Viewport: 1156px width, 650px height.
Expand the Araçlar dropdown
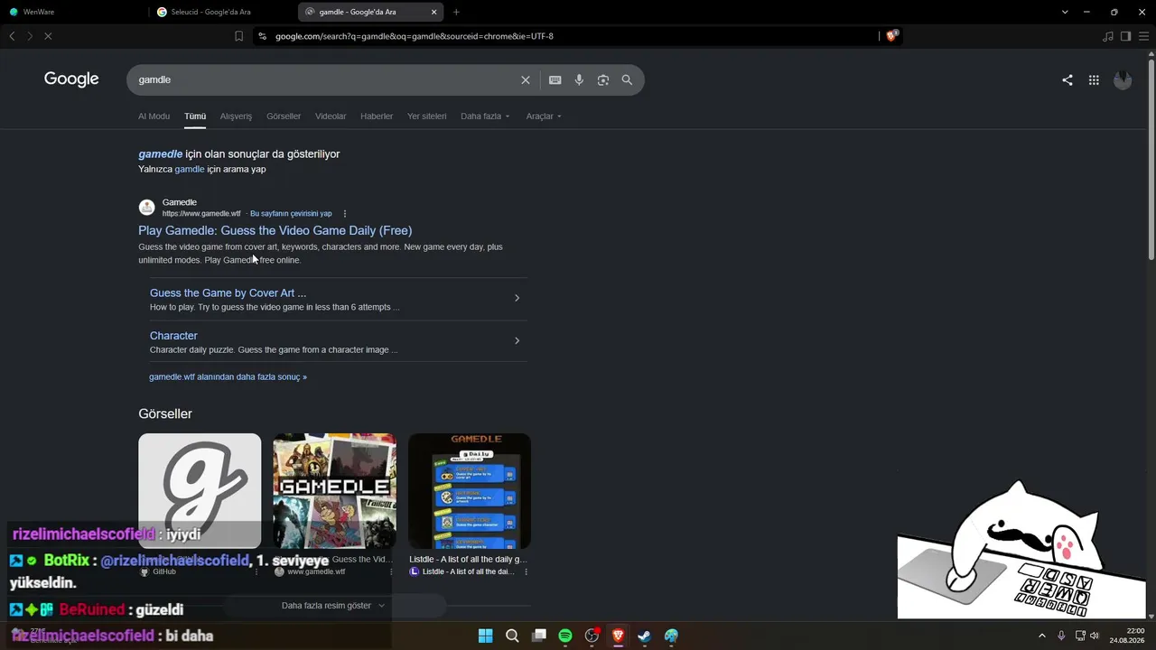[544, 116]
